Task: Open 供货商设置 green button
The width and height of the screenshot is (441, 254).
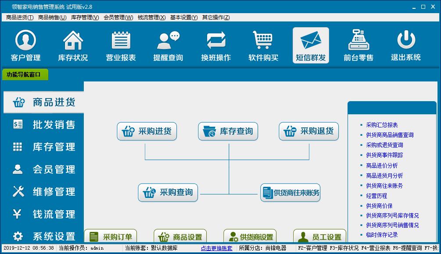Action: click(x=250, y=236)
